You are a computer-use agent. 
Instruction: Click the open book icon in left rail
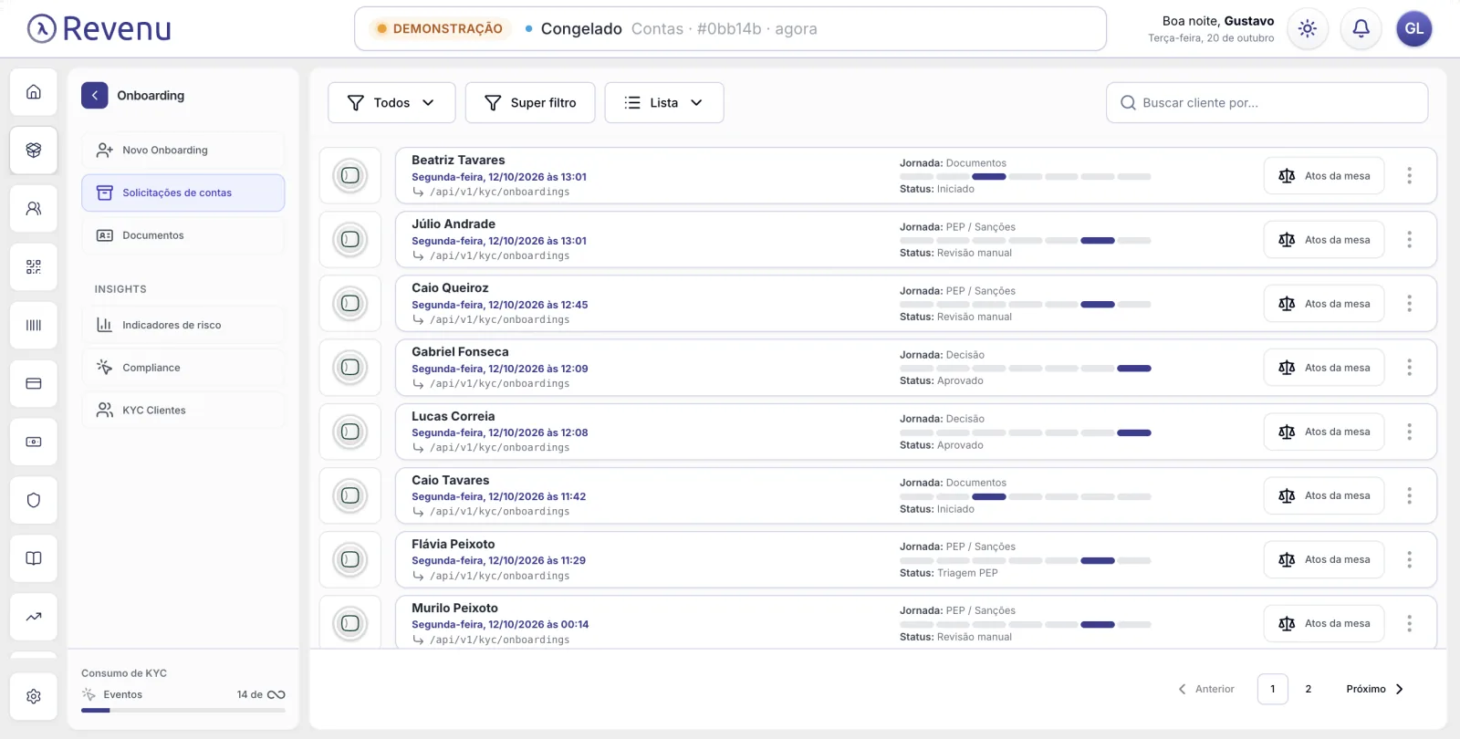pos(34,559)
